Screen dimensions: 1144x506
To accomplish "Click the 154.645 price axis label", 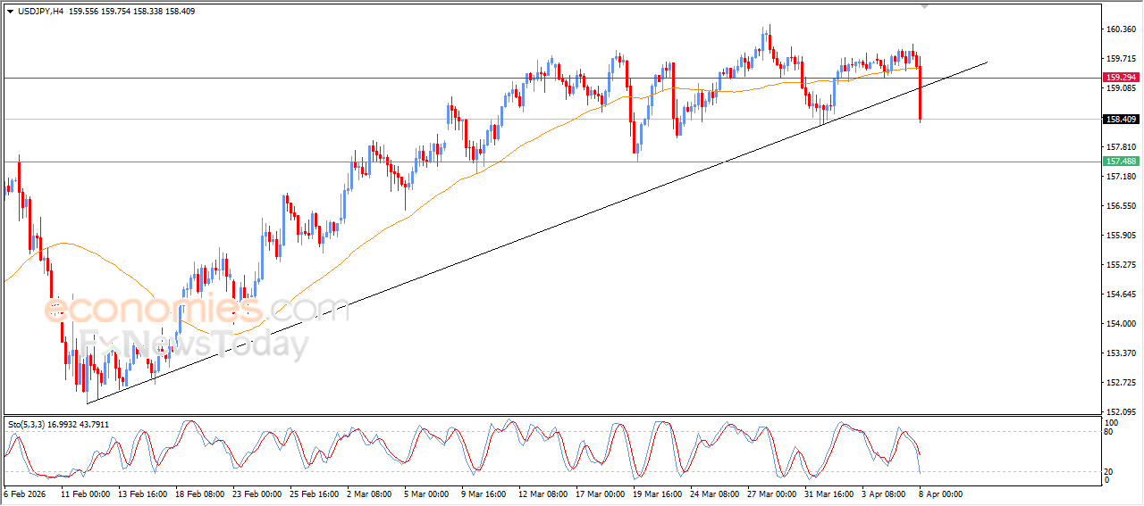I will click(1120, 294).
